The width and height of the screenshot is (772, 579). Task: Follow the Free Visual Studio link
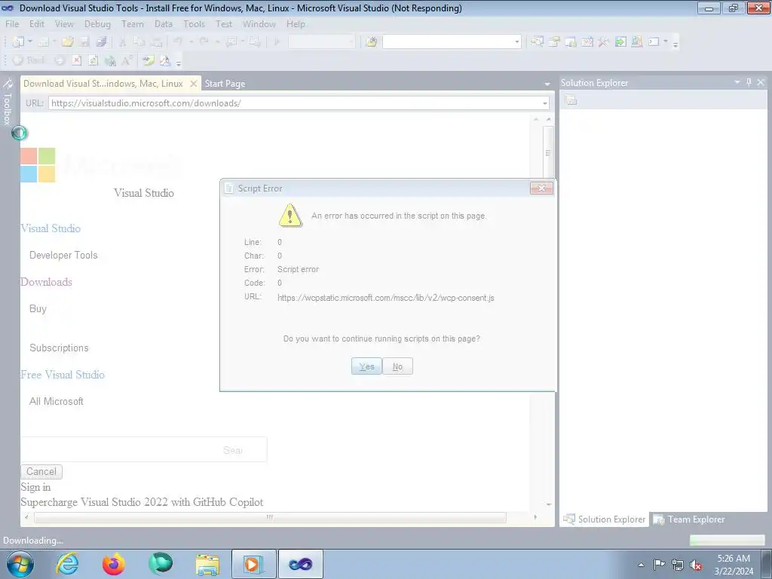point(63,375)
